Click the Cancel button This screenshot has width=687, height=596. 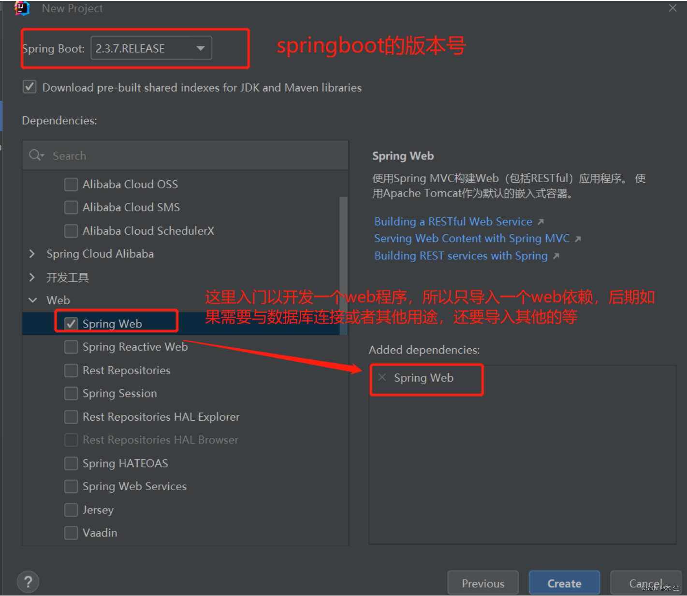click(x=645, y=583)
